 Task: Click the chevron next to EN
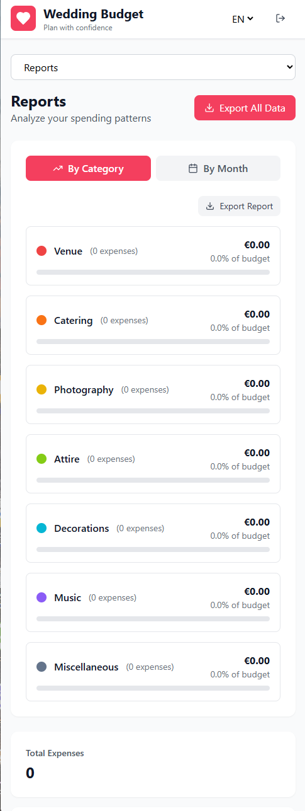(x=251, y=19)
